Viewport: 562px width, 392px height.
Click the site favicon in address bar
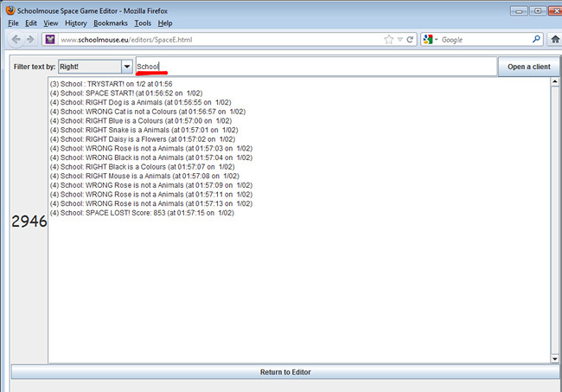point(50,40)
